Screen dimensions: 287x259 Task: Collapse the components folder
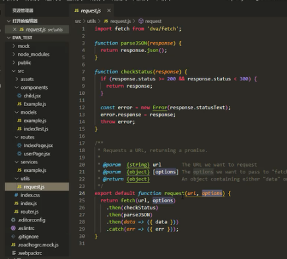pos(16,88)
